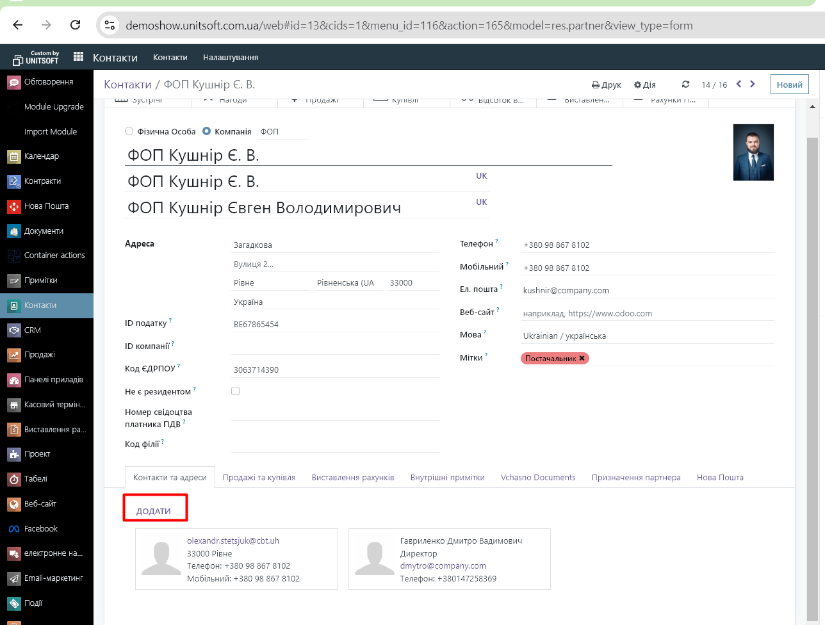Viewport: 825px width, 625px height.
Task: Open Календар app icon in sidebar
Action: (x=14, y=156)
